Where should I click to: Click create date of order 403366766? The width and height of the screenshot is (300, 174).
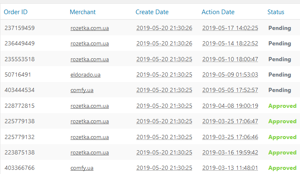coord(164,168)
